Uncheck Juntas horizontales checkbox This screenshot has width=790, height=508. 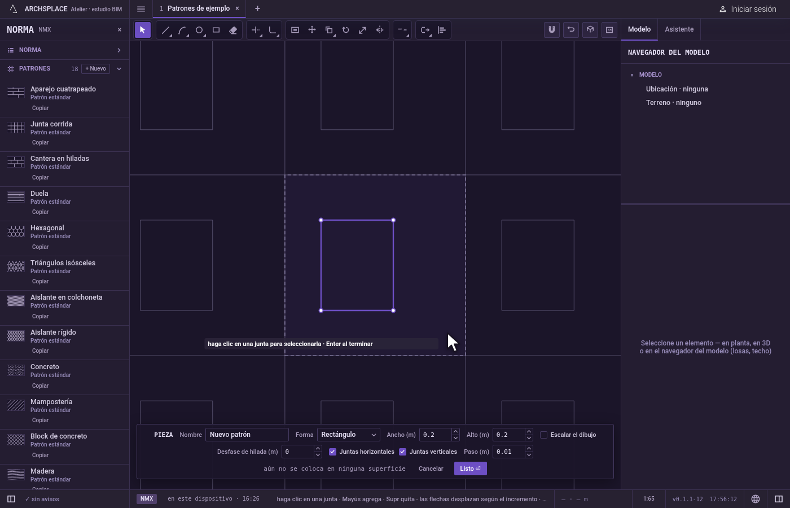(x=332, y=452)
